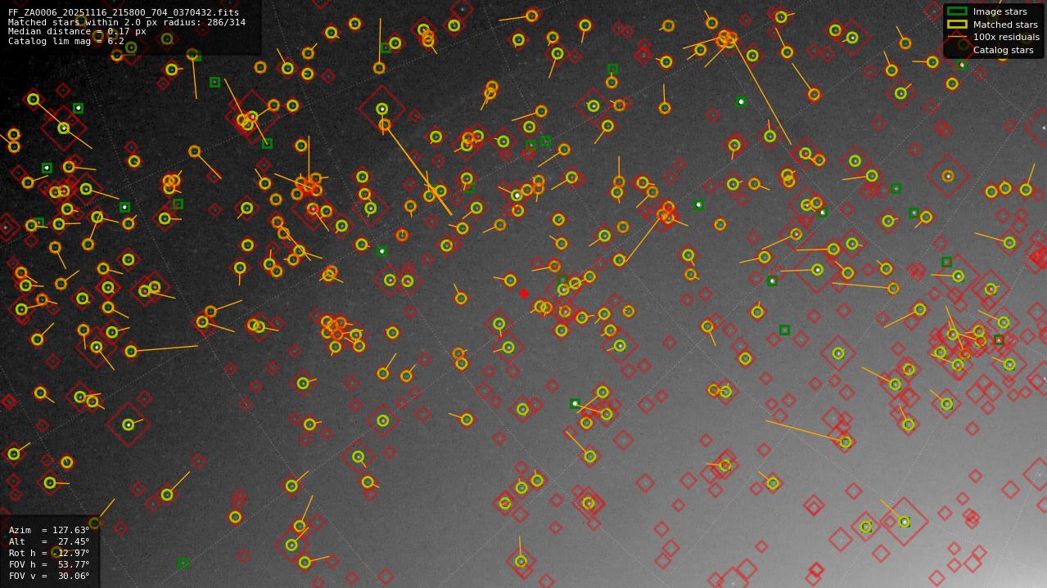Click the 'Image stars' legend label
This screenshot has height=588, width=1047.
(1000, 11)
